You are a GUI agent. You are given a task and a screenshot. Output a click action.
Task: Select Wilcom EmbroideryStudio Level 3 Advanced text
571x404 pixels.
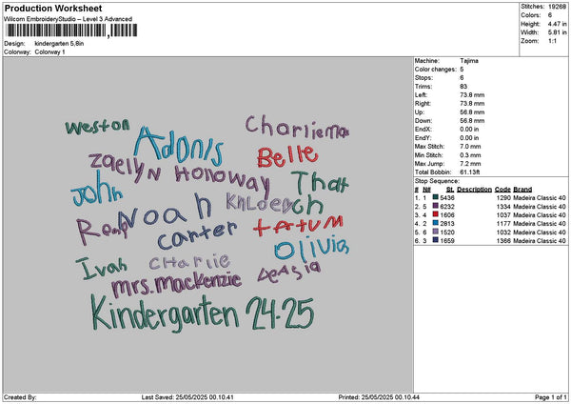click(x=69, y=19)
